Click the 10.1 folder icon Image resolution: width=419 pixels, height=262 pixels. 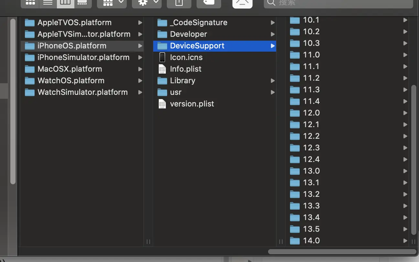click(295, 20)
